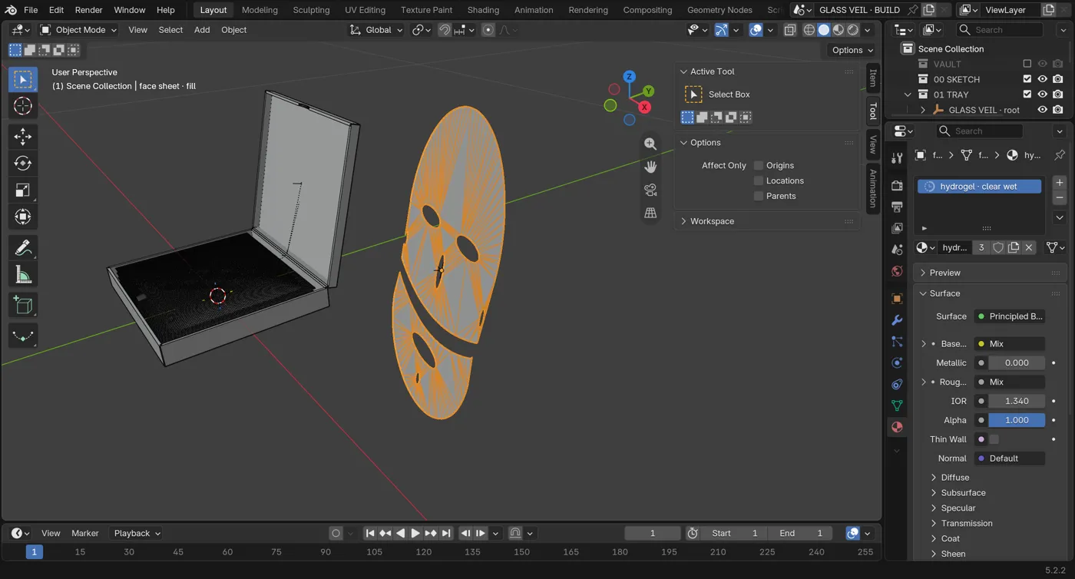
Task: Expand the GLASS VEIL · root tree item
Action: (923, 110)
